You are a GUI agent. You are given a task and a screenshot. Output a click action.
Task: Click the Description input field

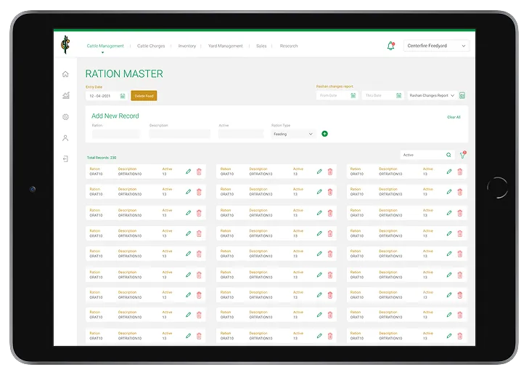pyautogui.click(x=179, y=134)
